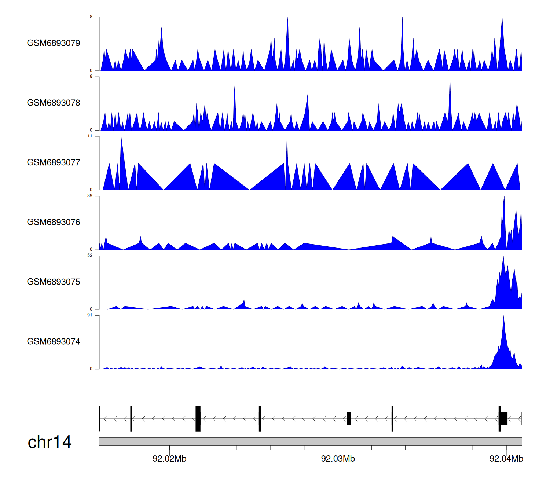Viewport: 550px width, 484px height.
Task: Select the GSM6893074 track label
Action: [54, 341]
